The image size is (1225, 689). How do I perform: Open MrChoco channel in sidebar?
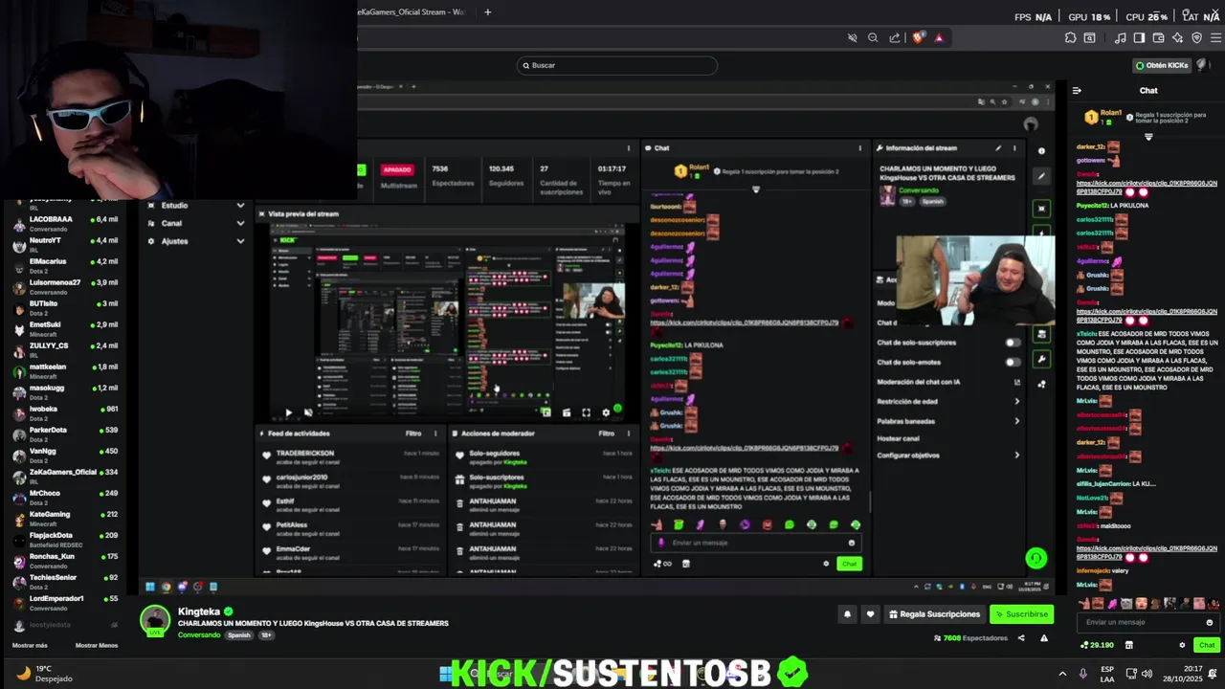65,497
